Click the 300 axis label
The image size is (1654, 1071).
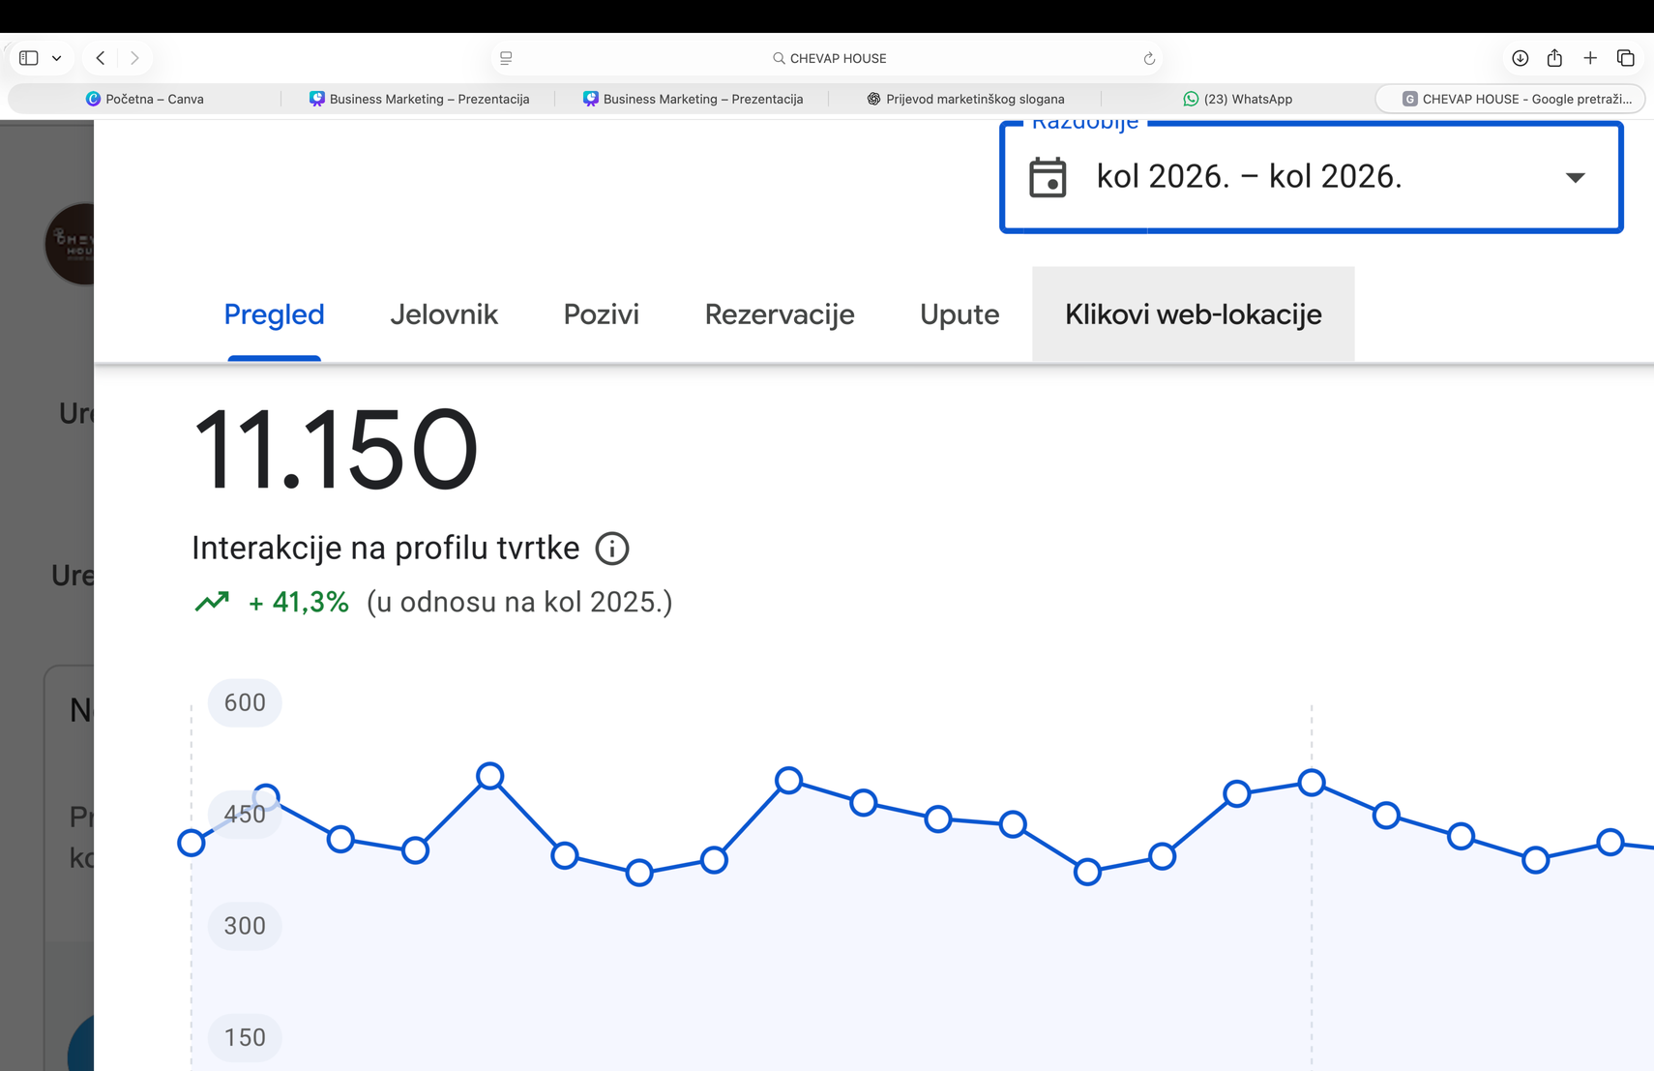click(x=245, y=926)
